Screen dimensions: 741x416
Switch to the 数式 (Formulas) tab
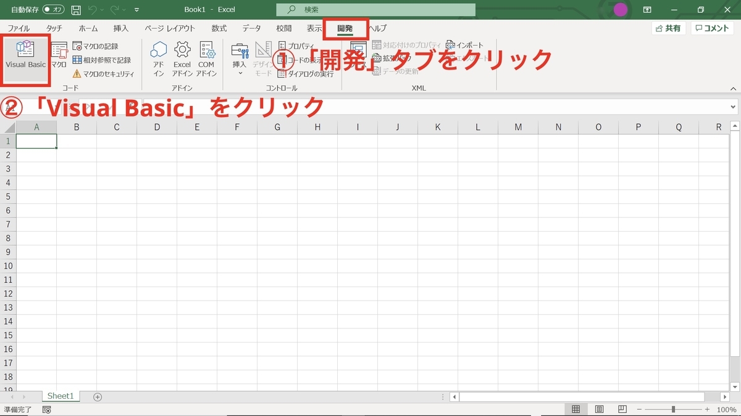(219, 28)
